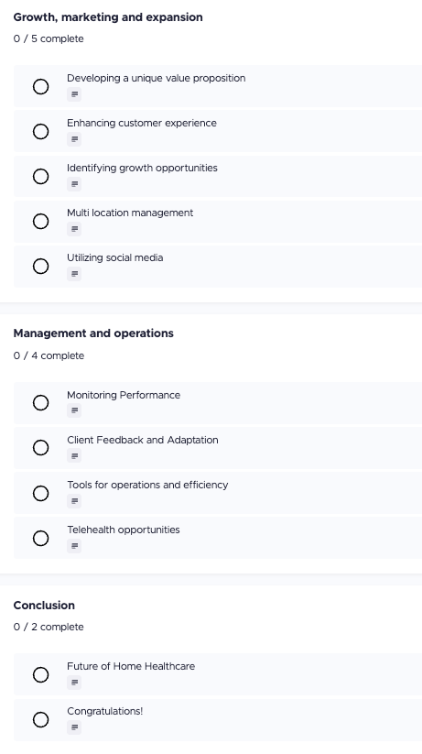Click text-lesson icon under Identifying growth opportunities

click(74, 184)
